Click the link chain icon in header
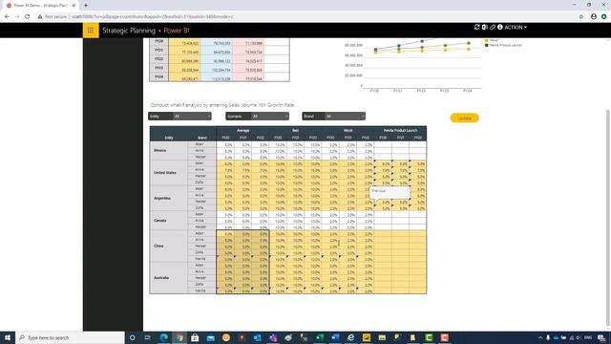The width and height of the screenshot is (611, 344). [x=493, y=27]
